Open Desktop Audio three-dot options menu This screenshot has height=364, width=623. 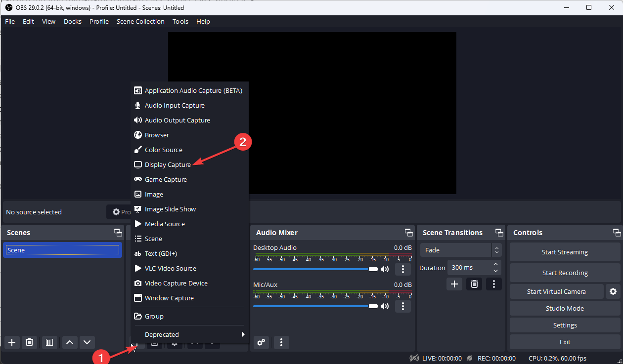[403, 269]
